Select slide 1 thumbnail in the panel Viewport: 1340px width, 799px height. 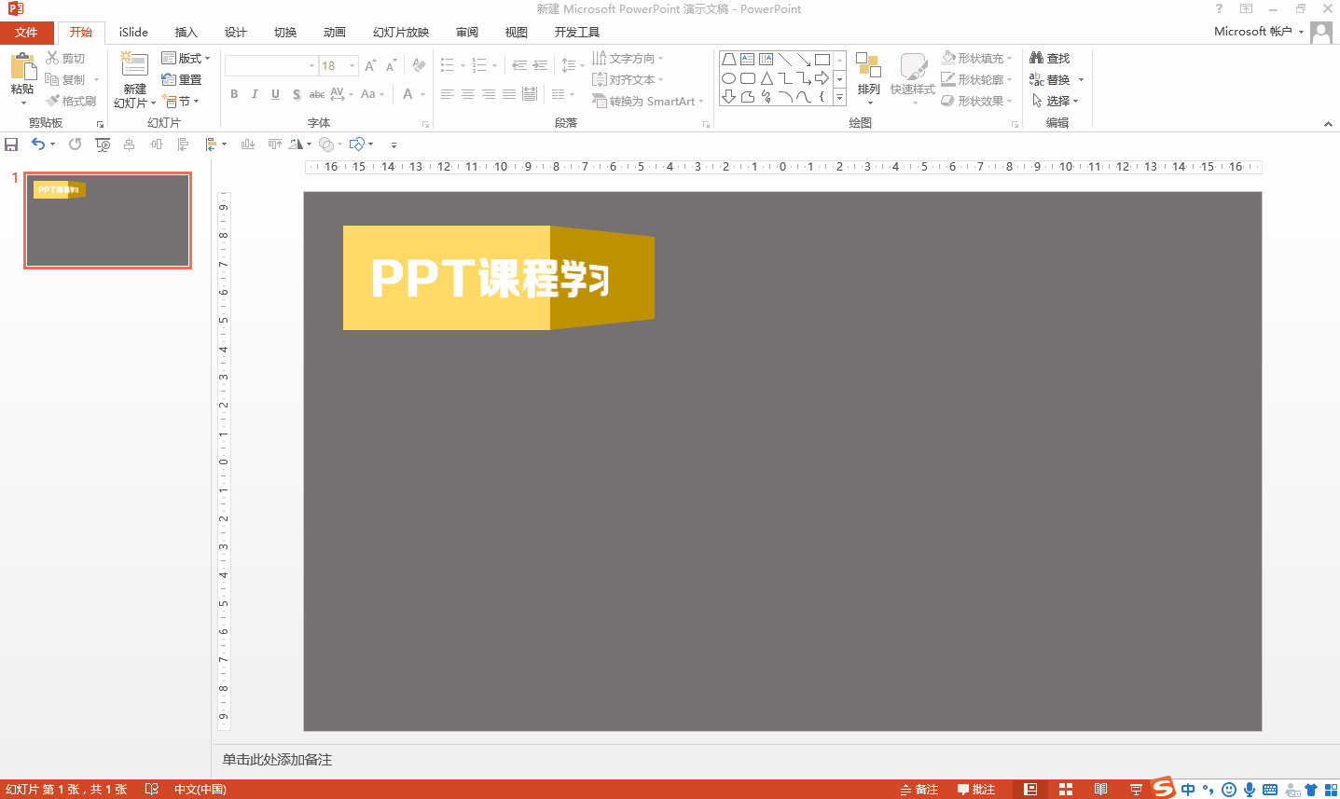(107, 220)
